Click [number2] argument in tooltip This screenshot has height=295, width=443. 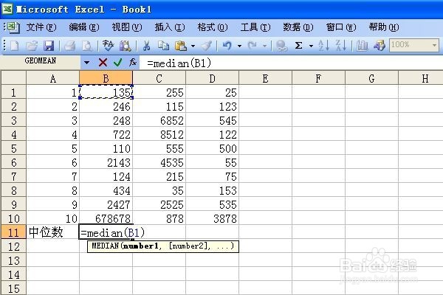click(x=190, y=246)
